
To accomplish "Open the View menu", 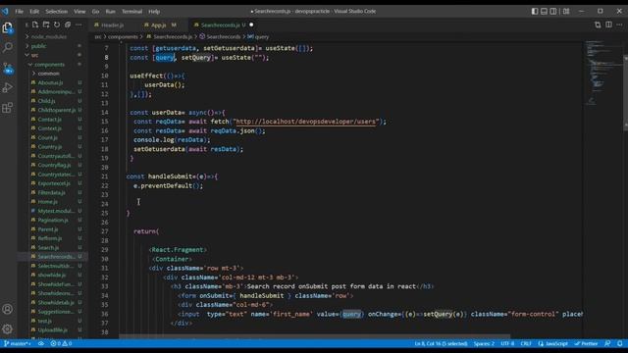I will [79, 11].
